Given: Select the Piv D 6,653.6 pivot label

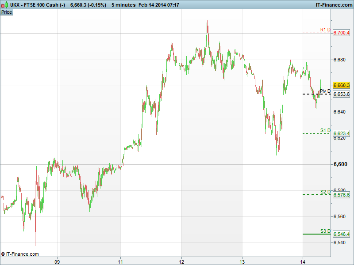Looking at the screenshot, I should (x=341, y=94).
